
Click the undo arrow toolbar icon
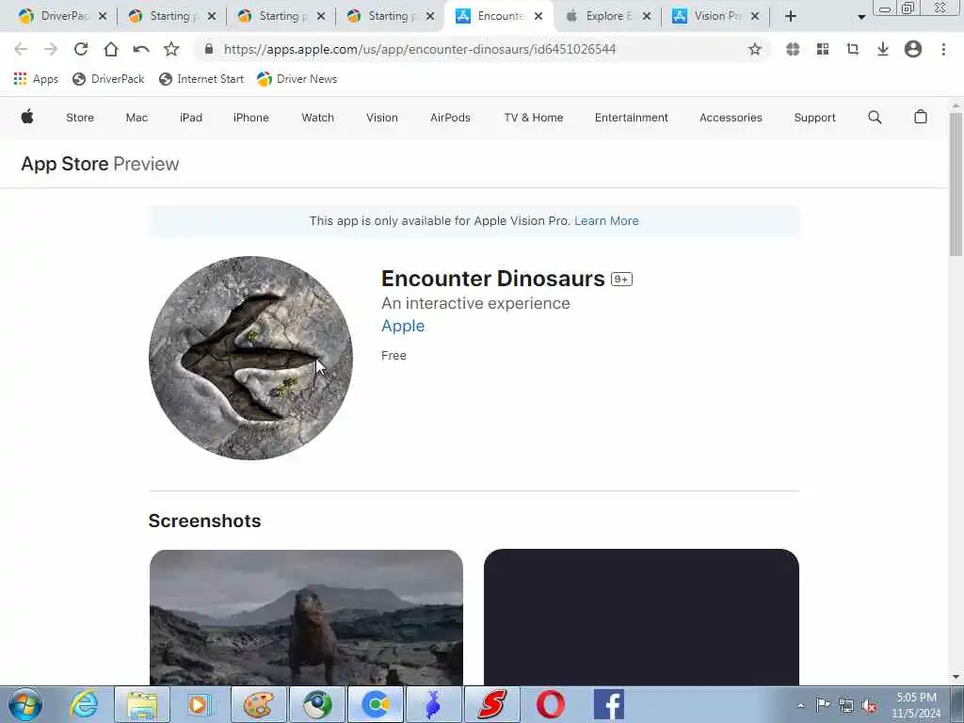[141, 49]
